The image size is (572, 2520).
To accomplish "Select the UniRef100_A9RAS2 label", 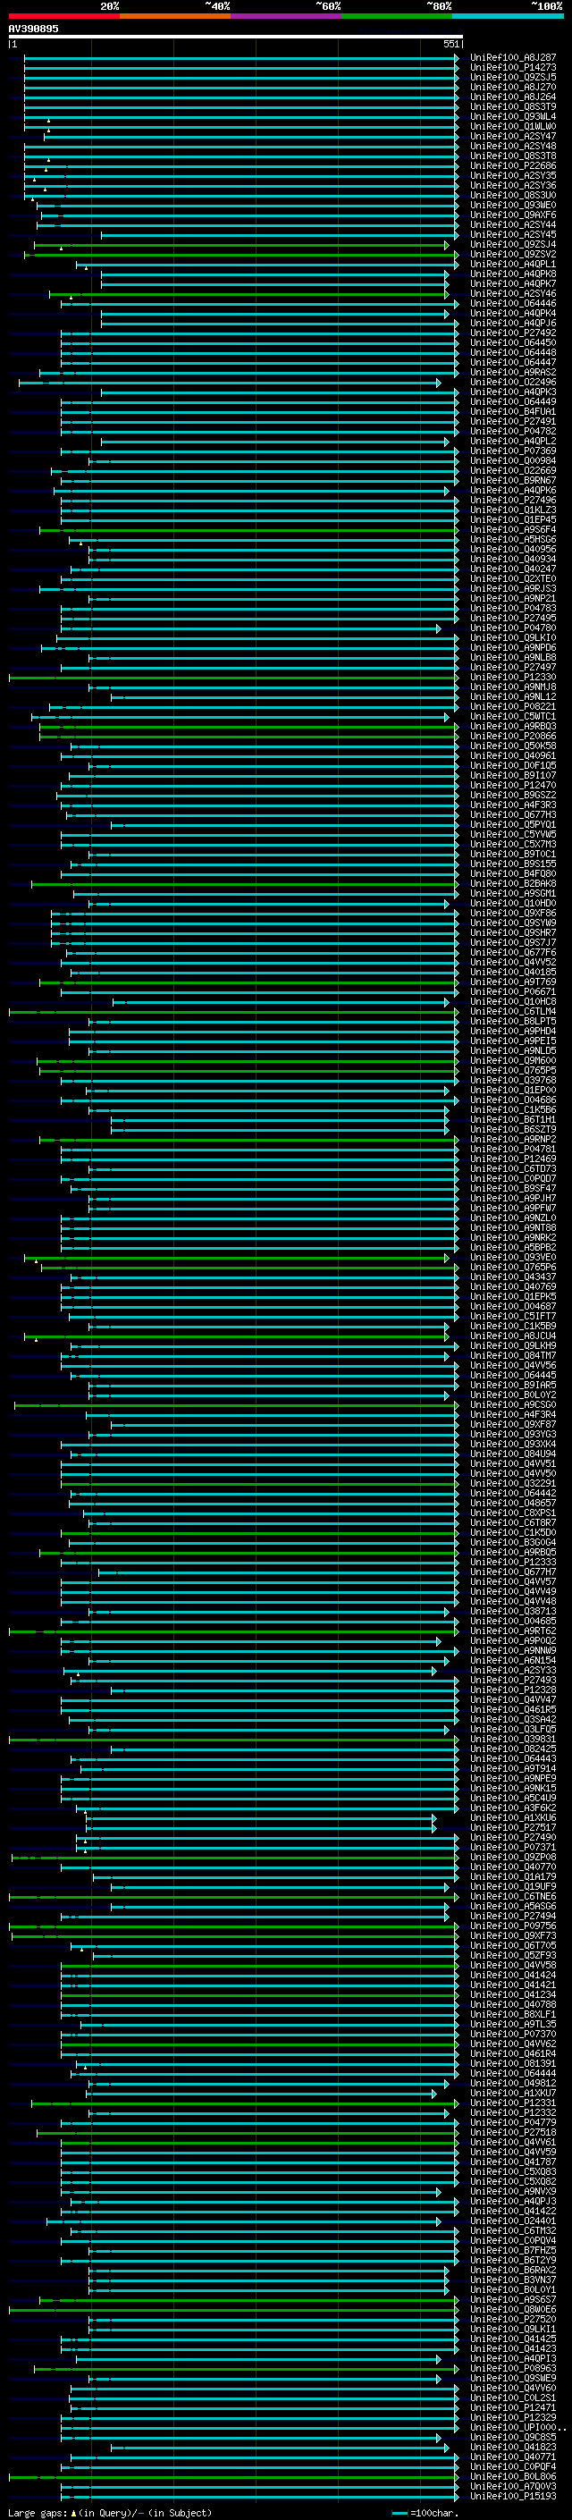I will point(513,373).
